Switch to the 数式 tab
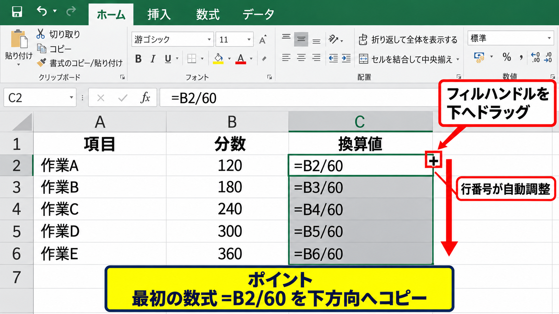 point(208,15)
